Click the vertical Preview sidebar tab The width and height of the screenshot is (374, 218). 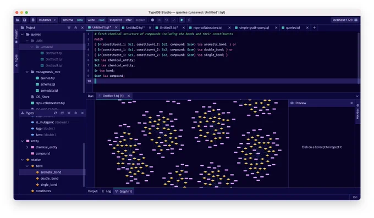tap(358, 113)
